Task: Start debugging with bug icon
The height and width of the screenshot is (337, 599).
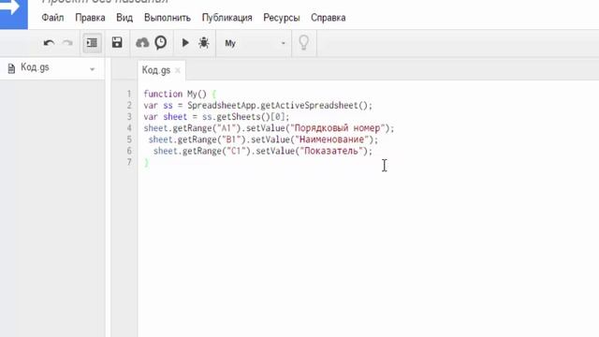Action: 204,42
